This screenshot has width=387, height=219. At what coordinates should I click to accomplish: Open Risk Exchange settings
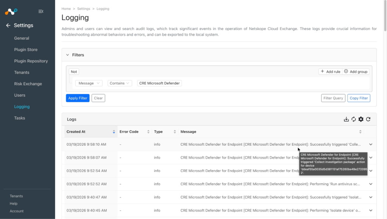pos(28,84)
